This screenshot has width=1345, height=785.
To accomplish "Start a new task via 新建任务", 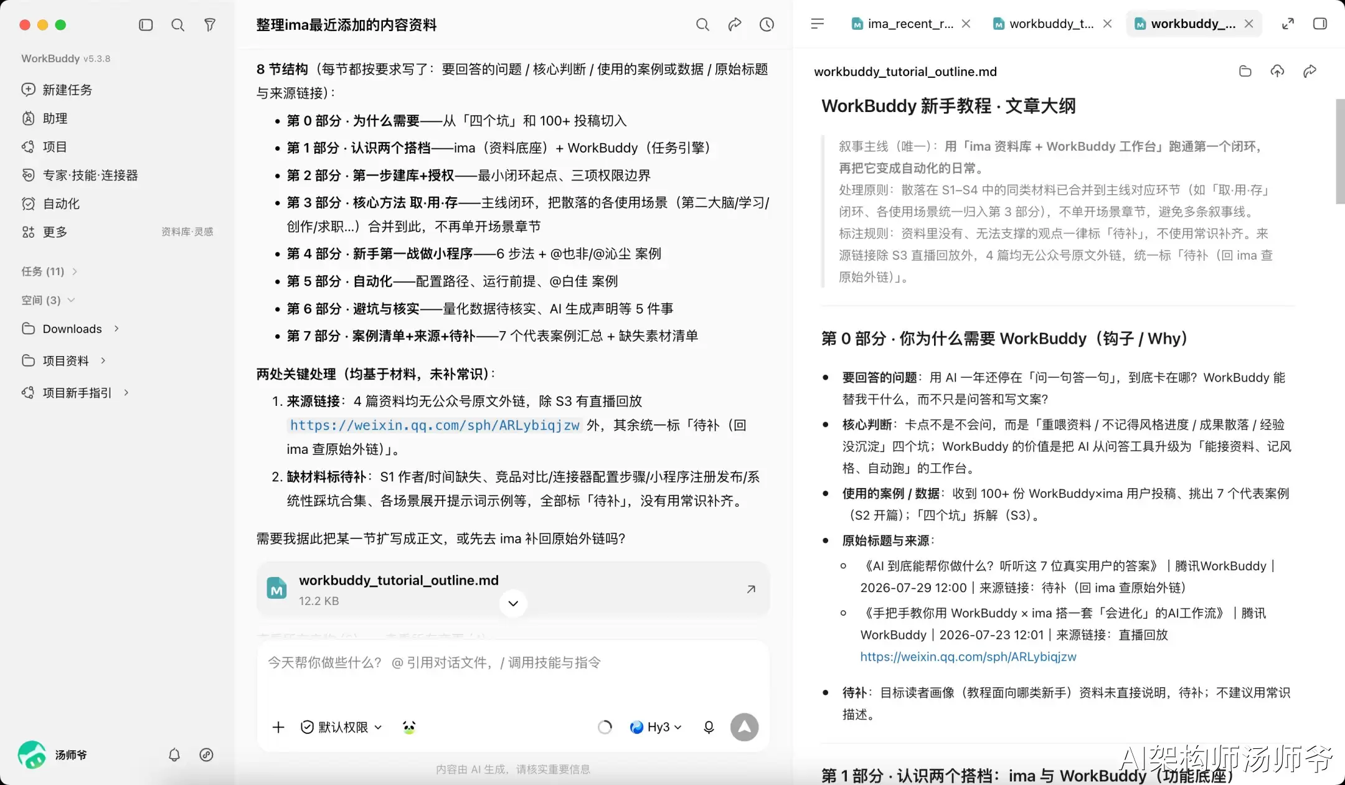I will point(57,90).
